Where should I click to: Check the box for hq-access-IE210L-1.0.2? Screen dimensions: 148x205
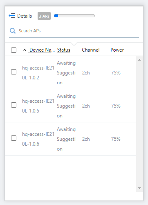(x=13, y=72)
